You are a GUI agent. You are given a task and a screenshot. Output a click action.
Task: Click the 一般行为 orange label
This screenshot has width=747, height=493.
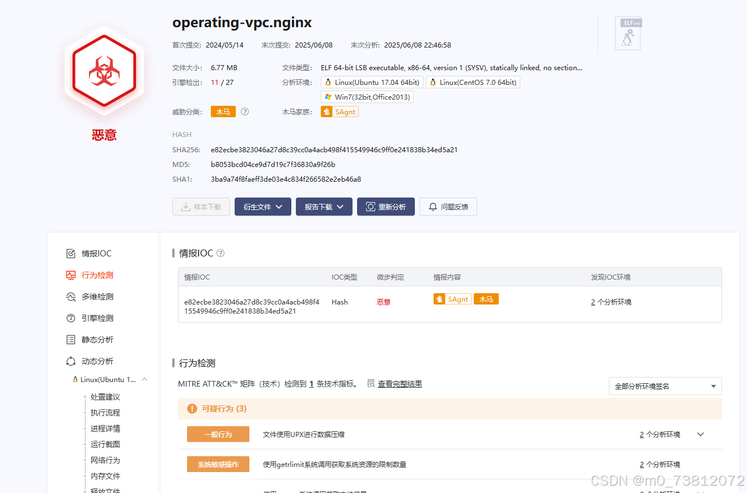click(x=218, y=434)
